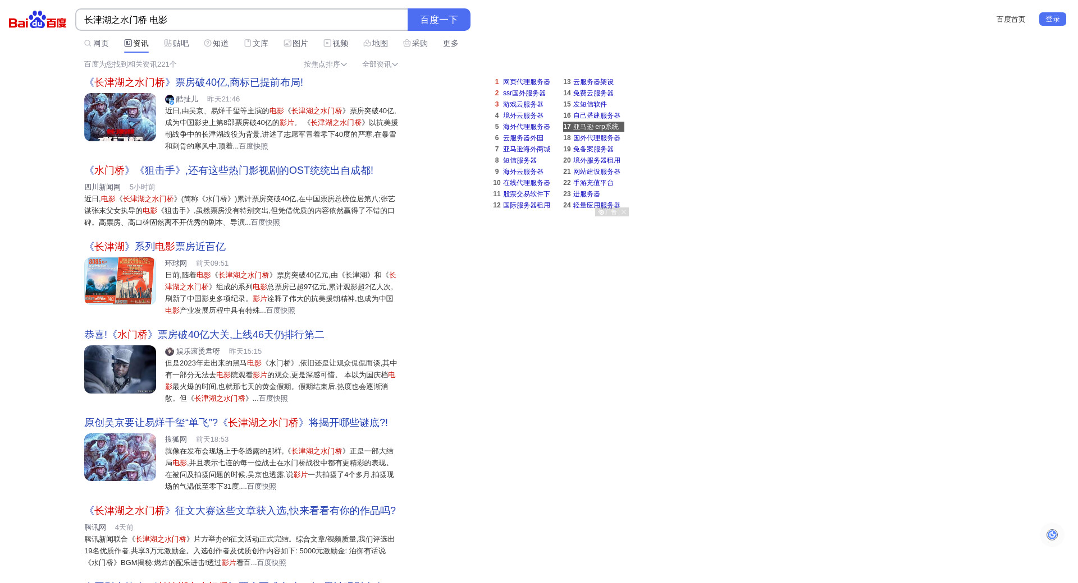Click the Baidu logo
Screen dimensions: 1078x583
pos(38,20)
